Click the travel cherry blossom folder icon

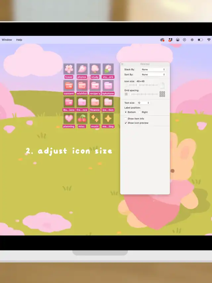click(69, 69)
